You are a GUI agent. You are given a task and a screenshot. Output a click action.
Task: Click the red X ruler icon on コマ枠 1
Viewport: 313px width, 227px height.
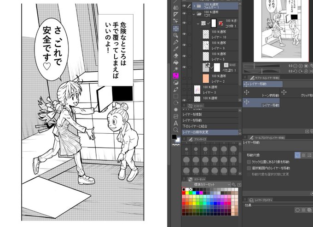pos(220,23)
